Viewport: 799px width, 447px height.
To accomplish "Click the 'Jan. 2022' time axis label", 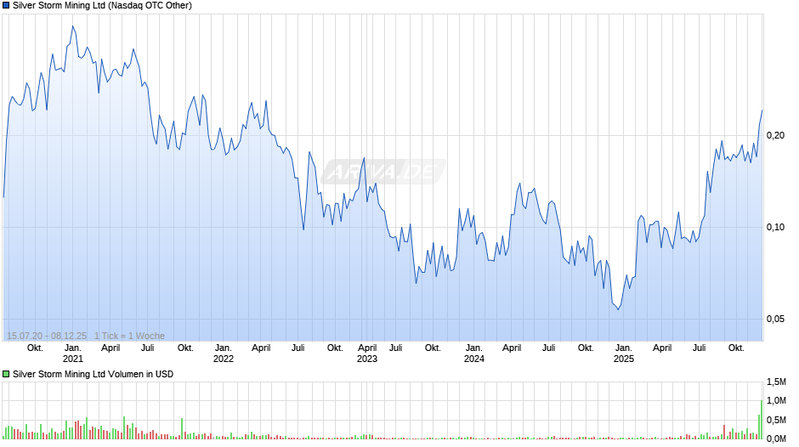I will (x=224, y=354).
